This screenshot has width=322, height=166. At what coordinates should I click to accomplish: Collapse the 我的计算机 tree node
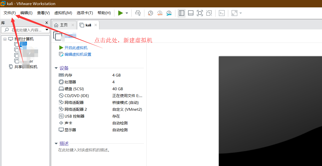(x=5, y=39)
